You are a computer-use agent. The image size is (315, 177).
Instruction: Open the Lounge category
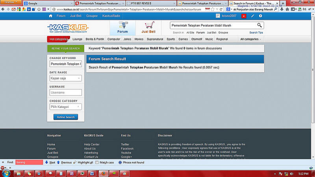77,39
